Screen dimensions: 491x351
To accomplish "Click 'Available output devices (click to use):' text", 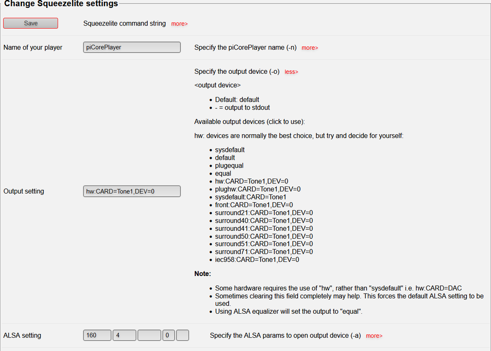I will point(250,122).
